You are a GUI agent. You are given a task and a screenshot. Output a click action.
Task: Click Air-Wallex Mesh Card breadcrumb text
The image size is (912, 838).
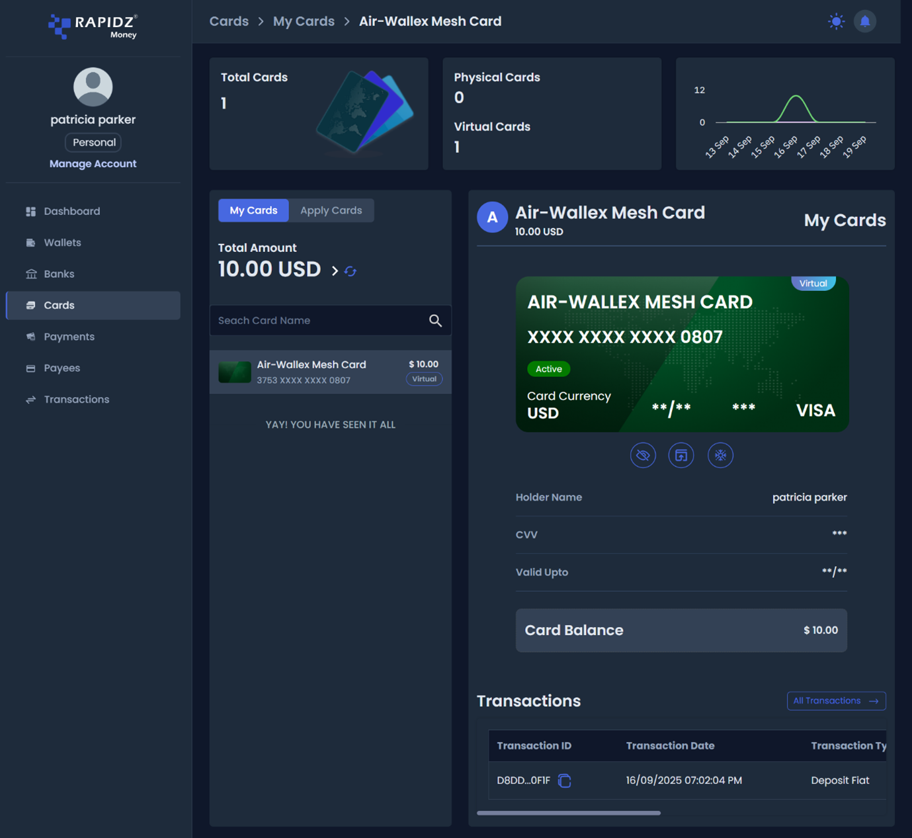pyautogui.click(x=430, y=21)
